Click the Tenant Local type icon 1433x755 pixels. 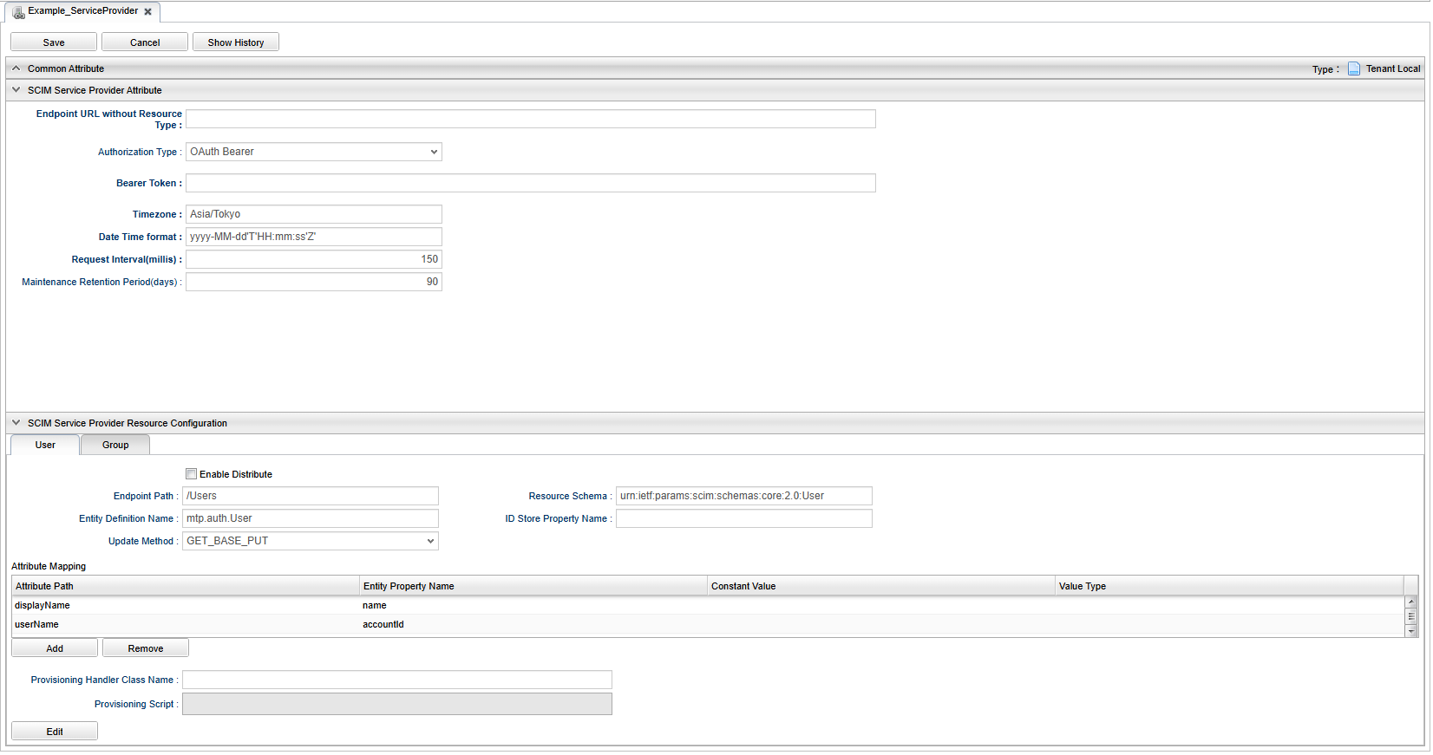coord(1354,68)
